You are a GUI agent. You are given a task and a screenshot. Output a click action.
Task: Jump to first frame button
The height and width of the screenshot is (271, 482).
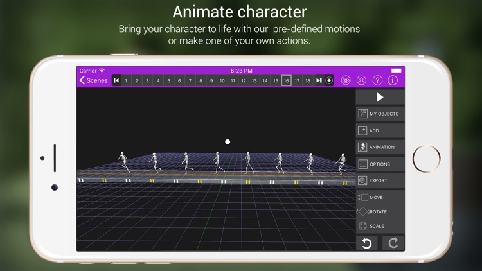coord(116,80)
